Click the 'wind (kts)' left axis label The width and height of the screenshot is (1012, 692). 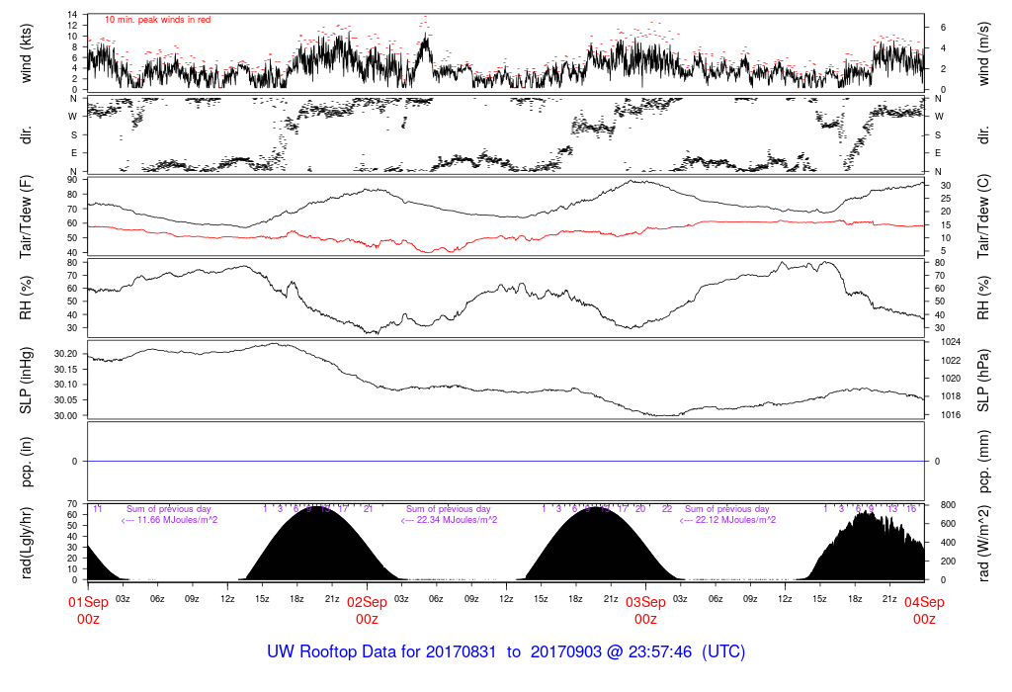(x=27, y=51)
